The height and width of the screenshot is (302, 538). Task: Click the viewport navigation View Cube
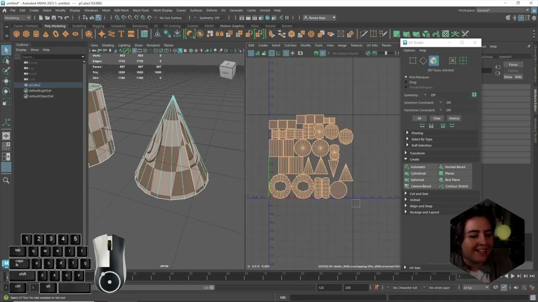coord(227,70)
